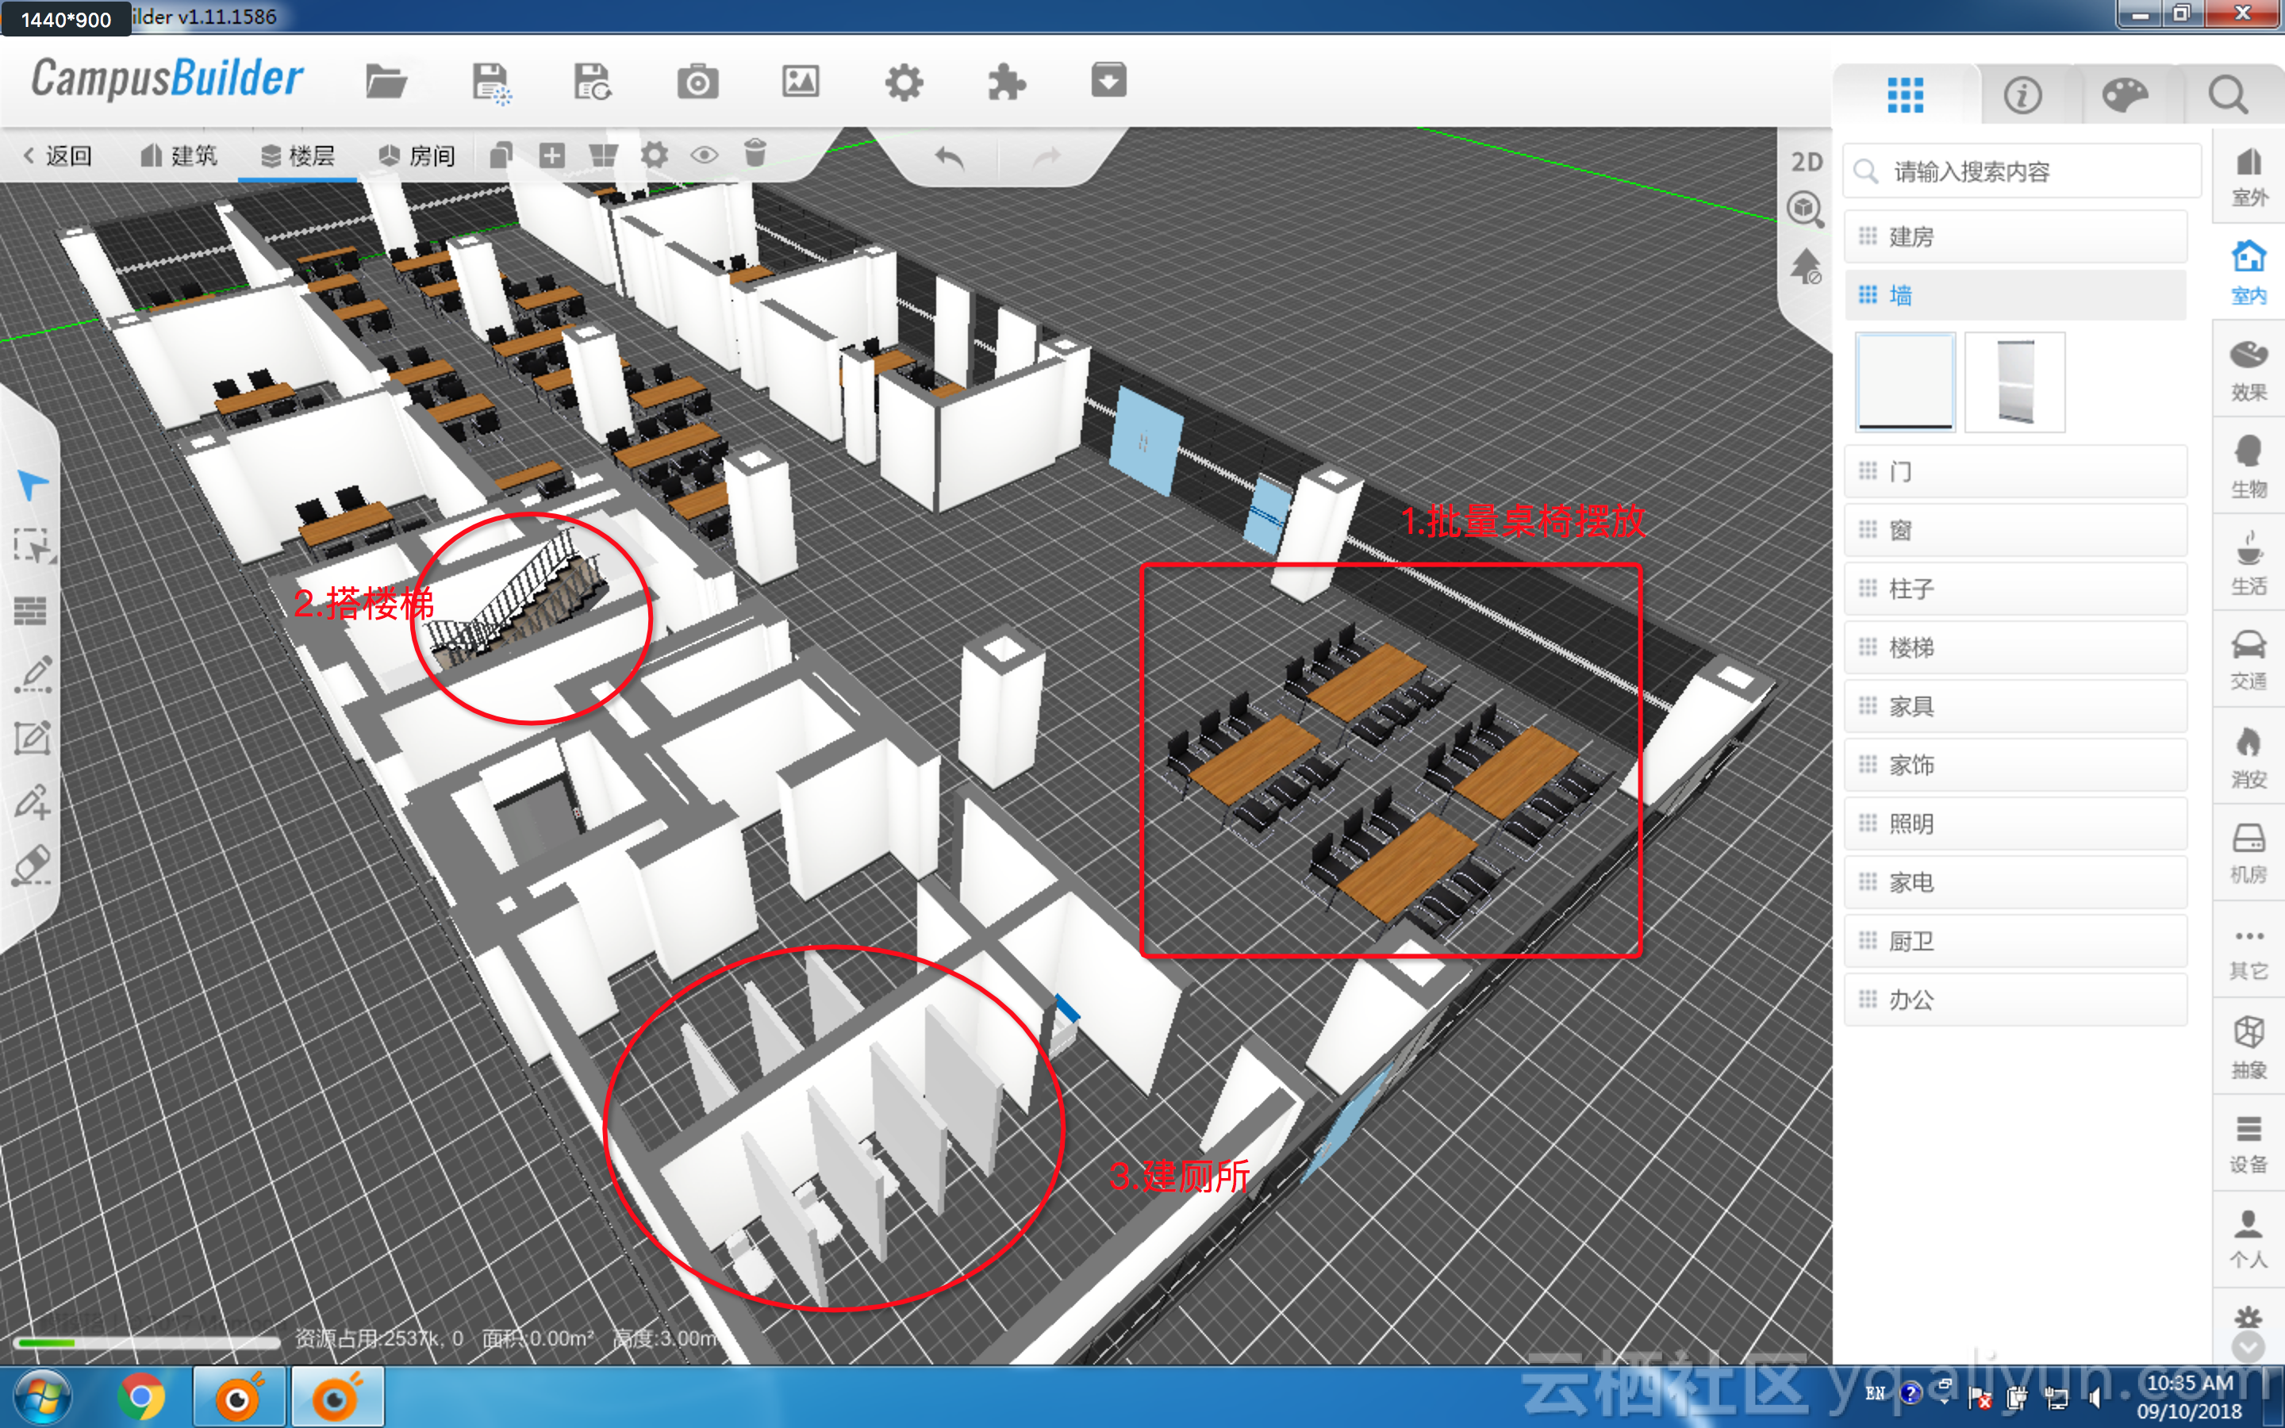Select the eraser tool
Screen dimensions: 2285x1428
[31, 865]
